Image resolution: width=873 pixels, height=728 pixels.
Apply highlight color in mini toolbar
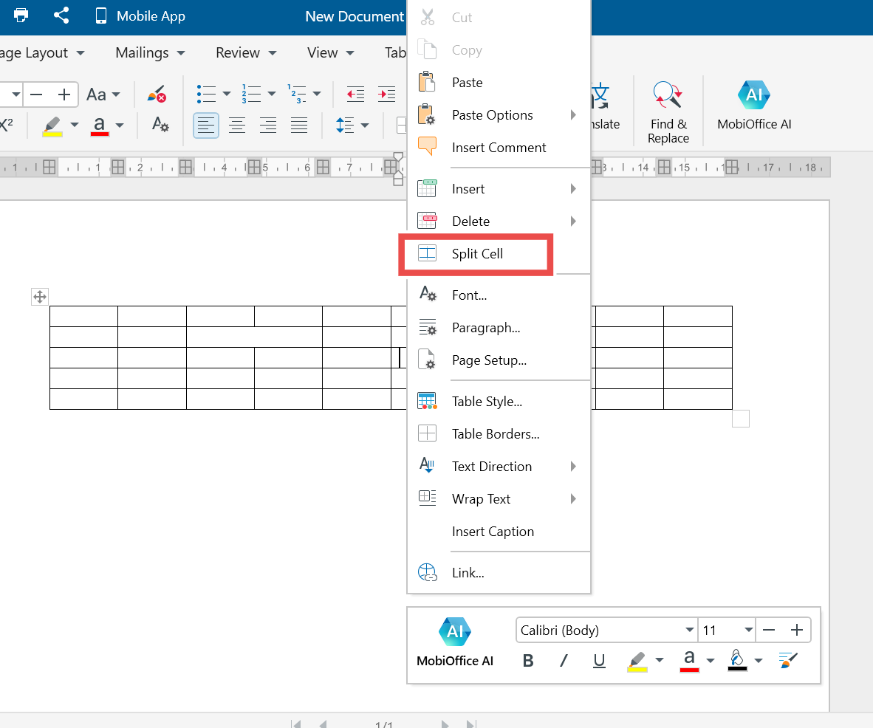pos(637,662)
